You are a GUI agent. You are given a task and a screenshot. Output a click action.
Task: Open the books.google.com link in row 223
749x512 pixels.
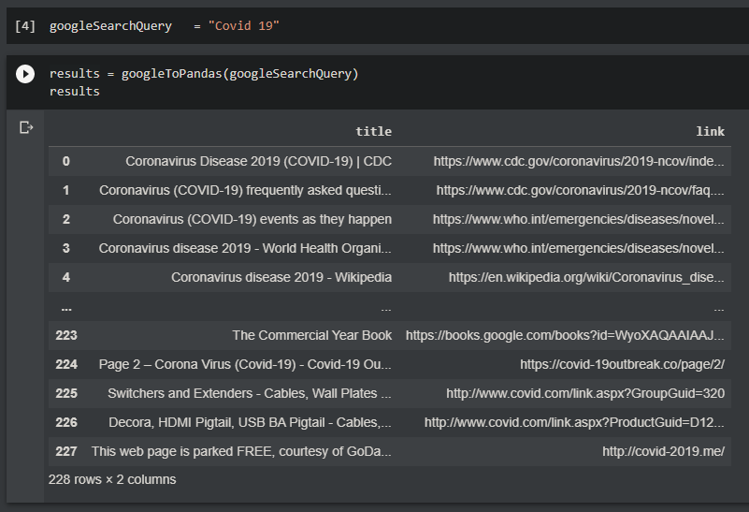[x=565, y=335]
